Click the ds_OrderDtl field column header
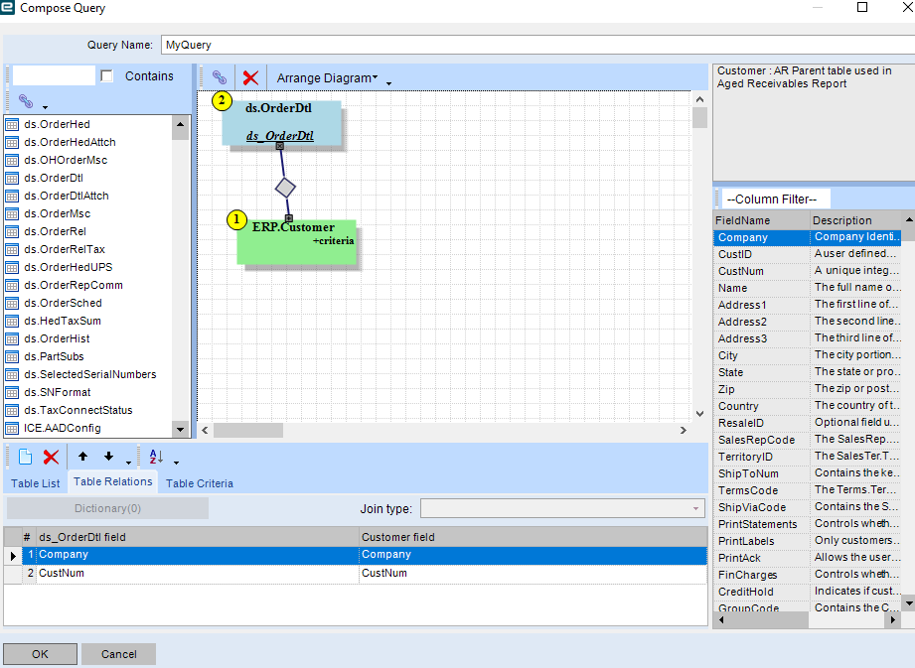 (198, 537)
